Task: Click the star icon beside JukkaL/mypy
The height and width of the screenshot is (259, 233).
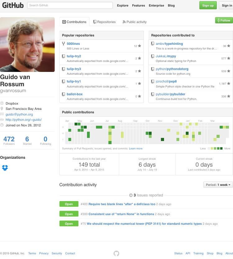Action: (229, 58)
